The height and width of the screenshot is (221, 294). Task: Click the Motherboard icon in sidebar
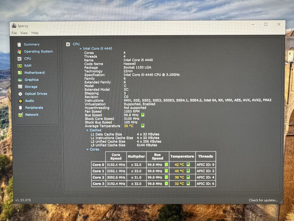click(20, 73)
